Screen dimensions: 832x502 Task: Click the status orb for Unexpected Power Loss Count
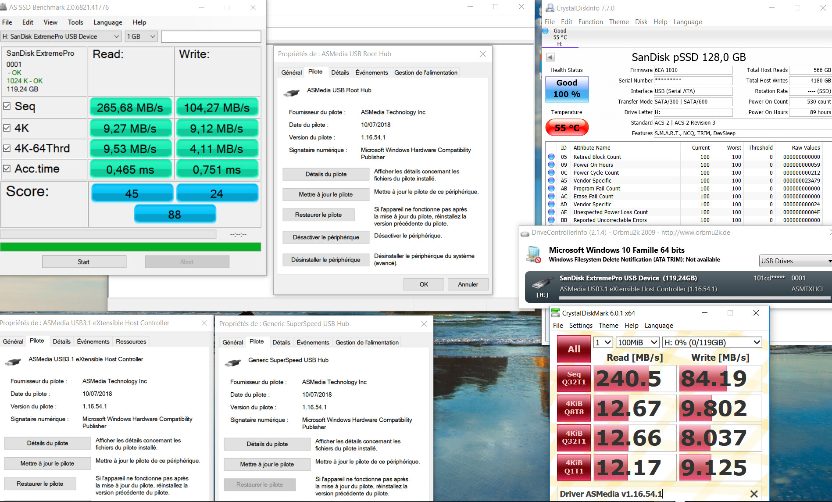click(551, 212)
